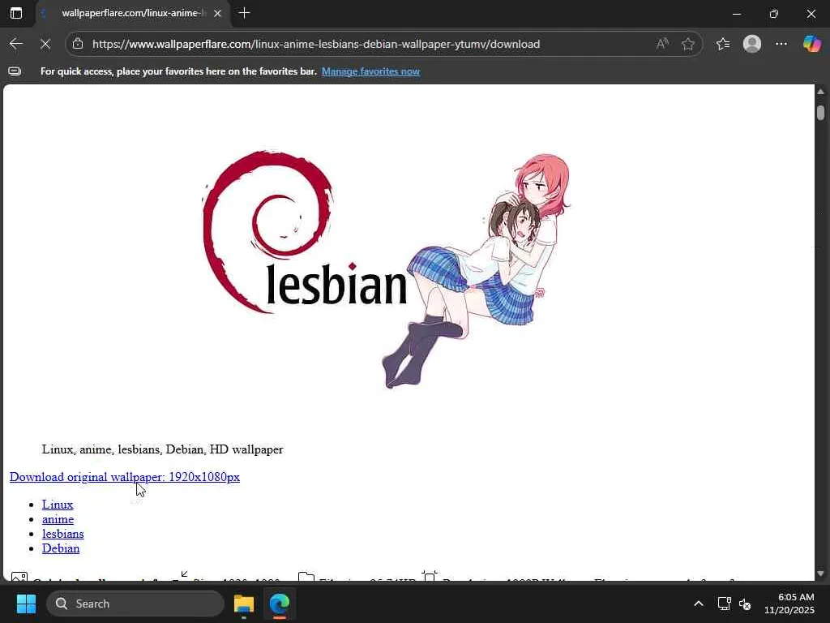Click the taskbar Search box
This screenshot has height=623, width=830.
click(135, 604)
